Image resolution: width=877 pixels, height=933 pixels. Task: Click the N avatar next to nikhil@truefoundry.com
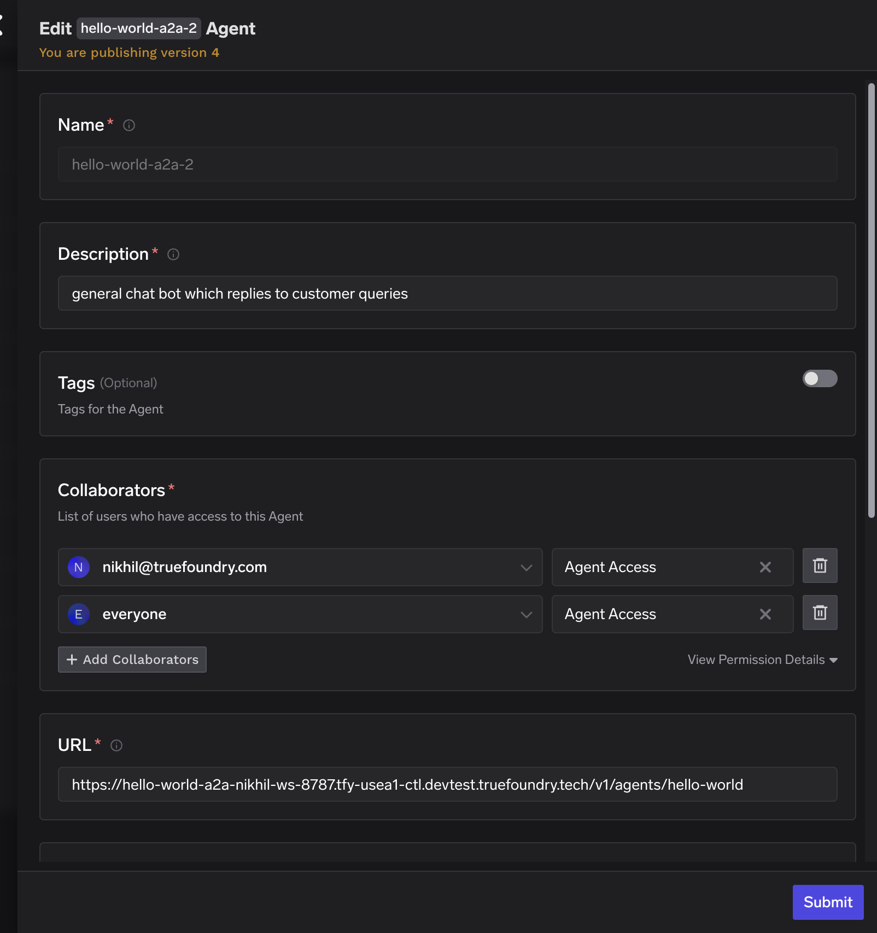coord(78,567)
